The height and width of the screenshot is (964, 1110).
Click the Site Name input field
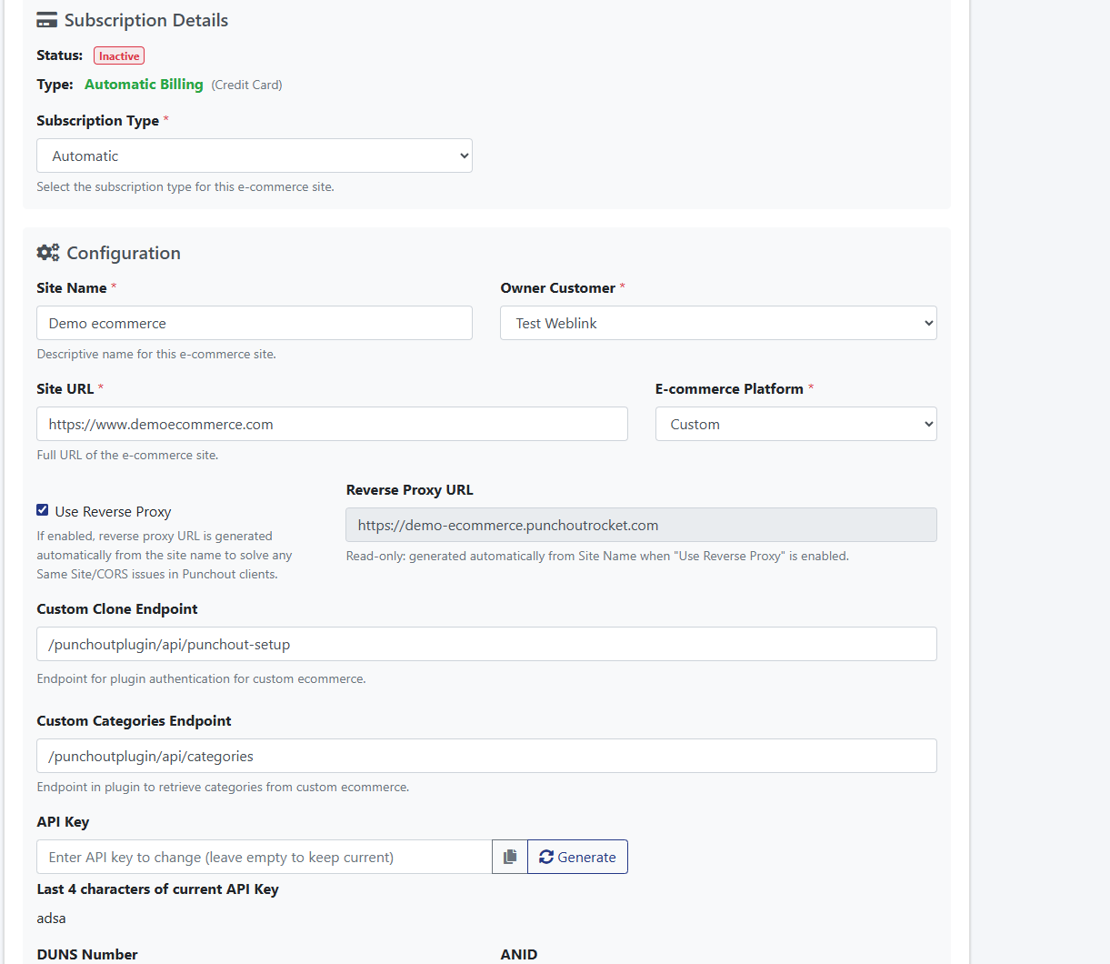coord(255,323)
